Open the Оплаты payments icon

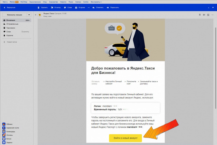pyautogui.click(x=4, y=135)
